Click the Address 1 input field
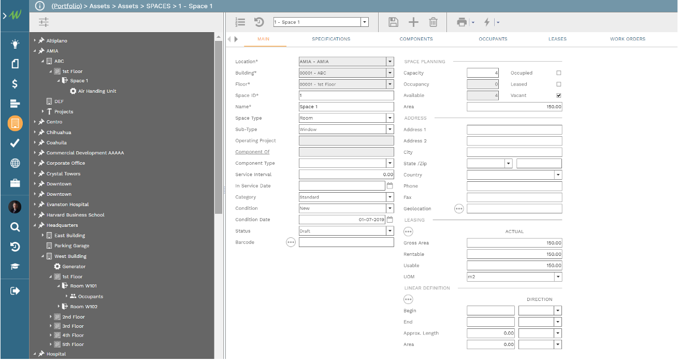This screenshot has width=678, height=361. tap(514, 129)
